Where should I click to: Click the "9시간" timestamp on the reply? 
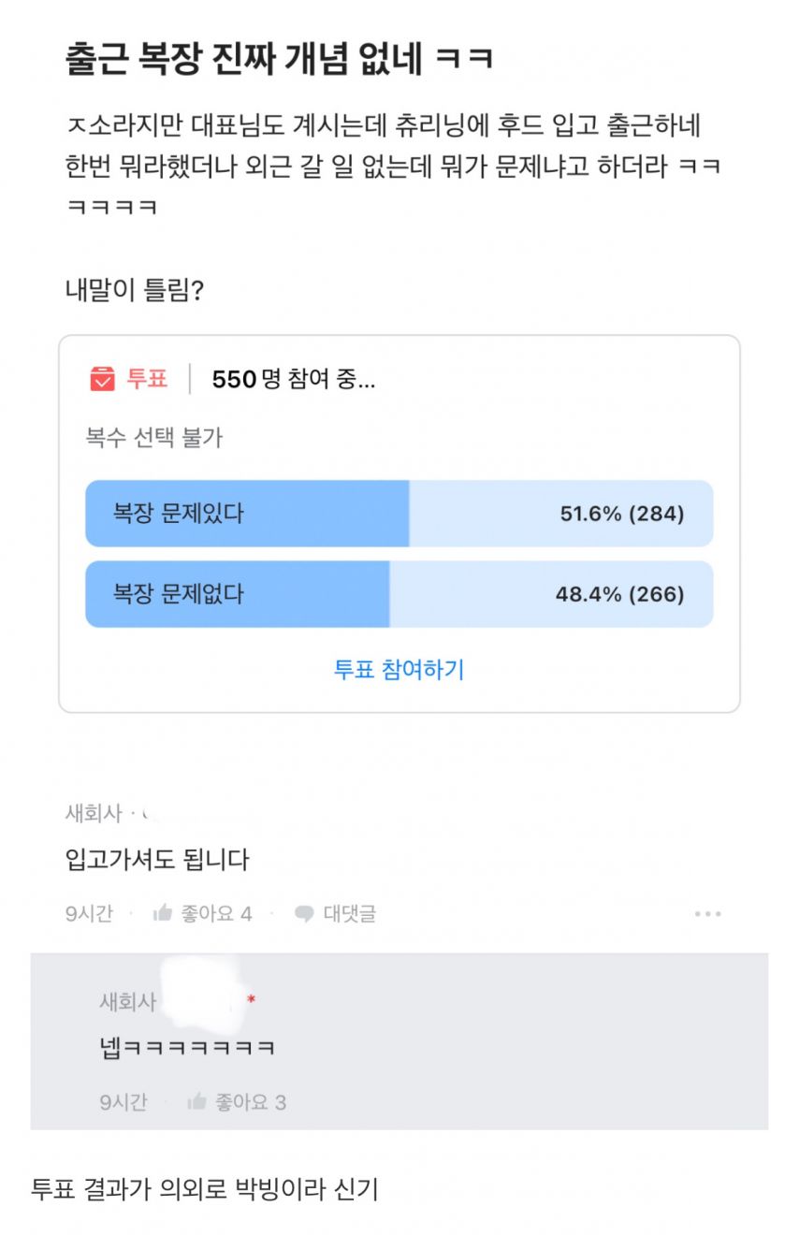click(123, 1102)
